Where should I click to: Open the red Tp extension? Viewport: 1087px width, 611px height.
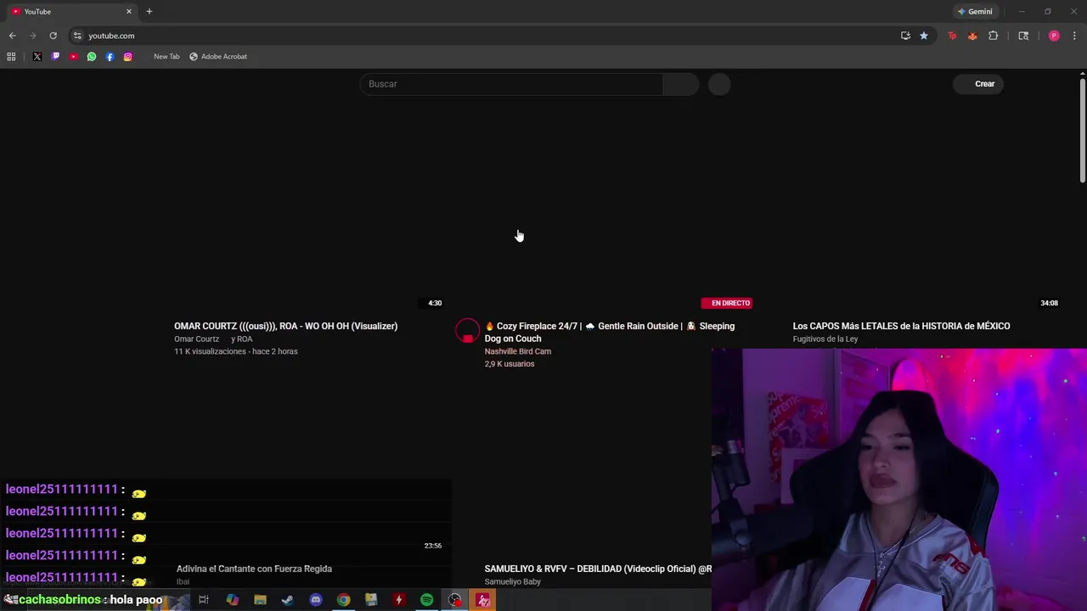coord(952,36)
